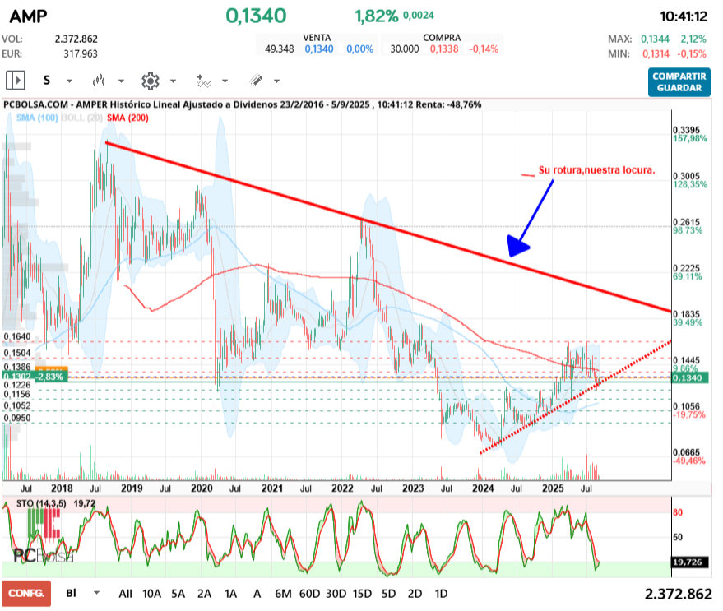Select the 2D time range

[415, 594]
